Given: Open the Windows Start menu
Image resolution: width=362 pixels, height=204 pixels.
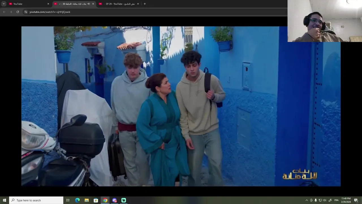Looking at the screenshot, I should pyautogui.click(x=4, y=200).
